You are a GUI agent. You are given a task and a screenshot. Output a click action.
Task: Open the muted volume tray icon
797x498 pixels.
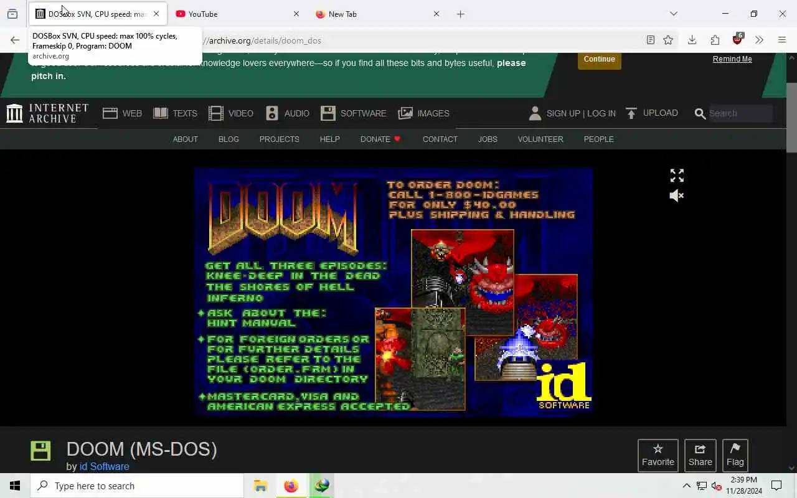click(717, 486)
